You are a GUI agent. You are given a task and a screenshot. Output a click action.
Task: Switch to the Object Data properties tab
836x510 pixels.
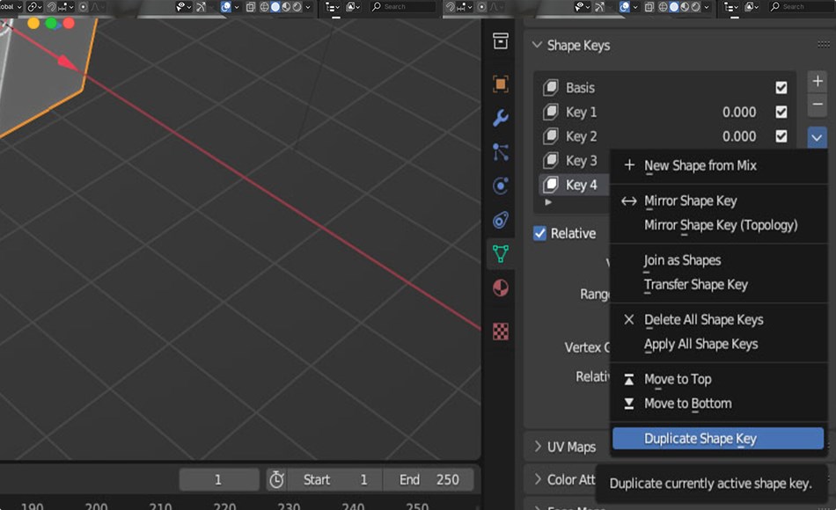pyautogui.click(x=501, y=254)
